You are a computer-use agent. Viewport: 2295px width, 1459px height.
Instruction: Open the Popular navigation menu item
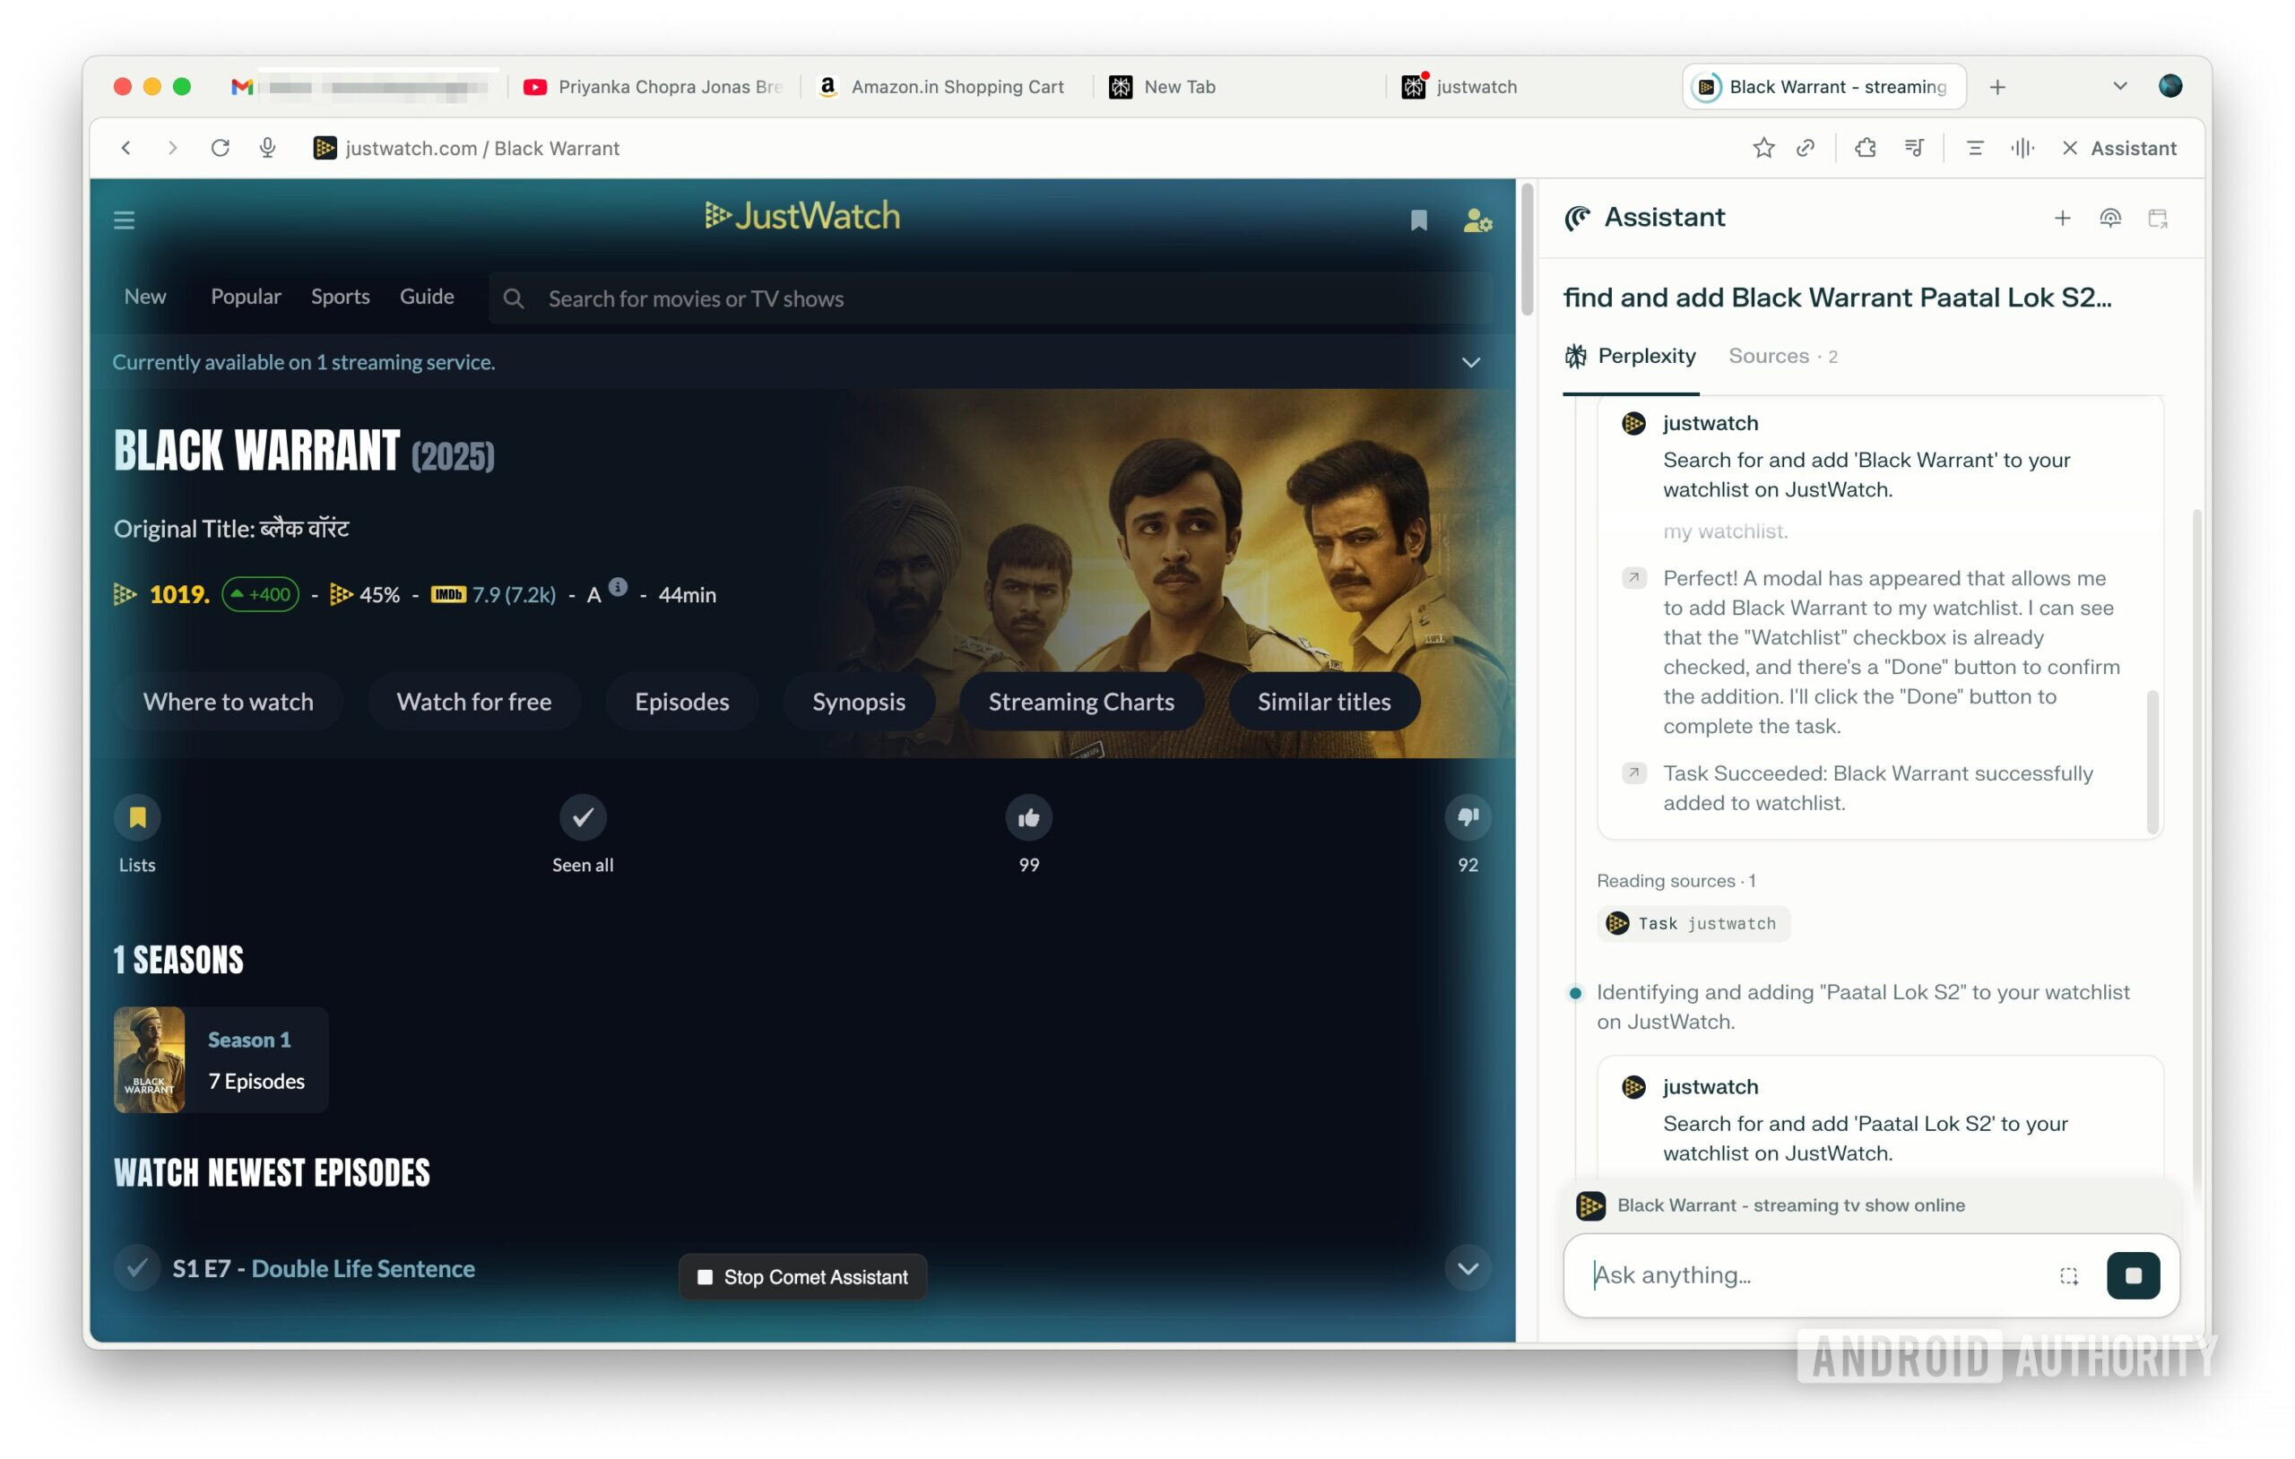tap(246, 297)
